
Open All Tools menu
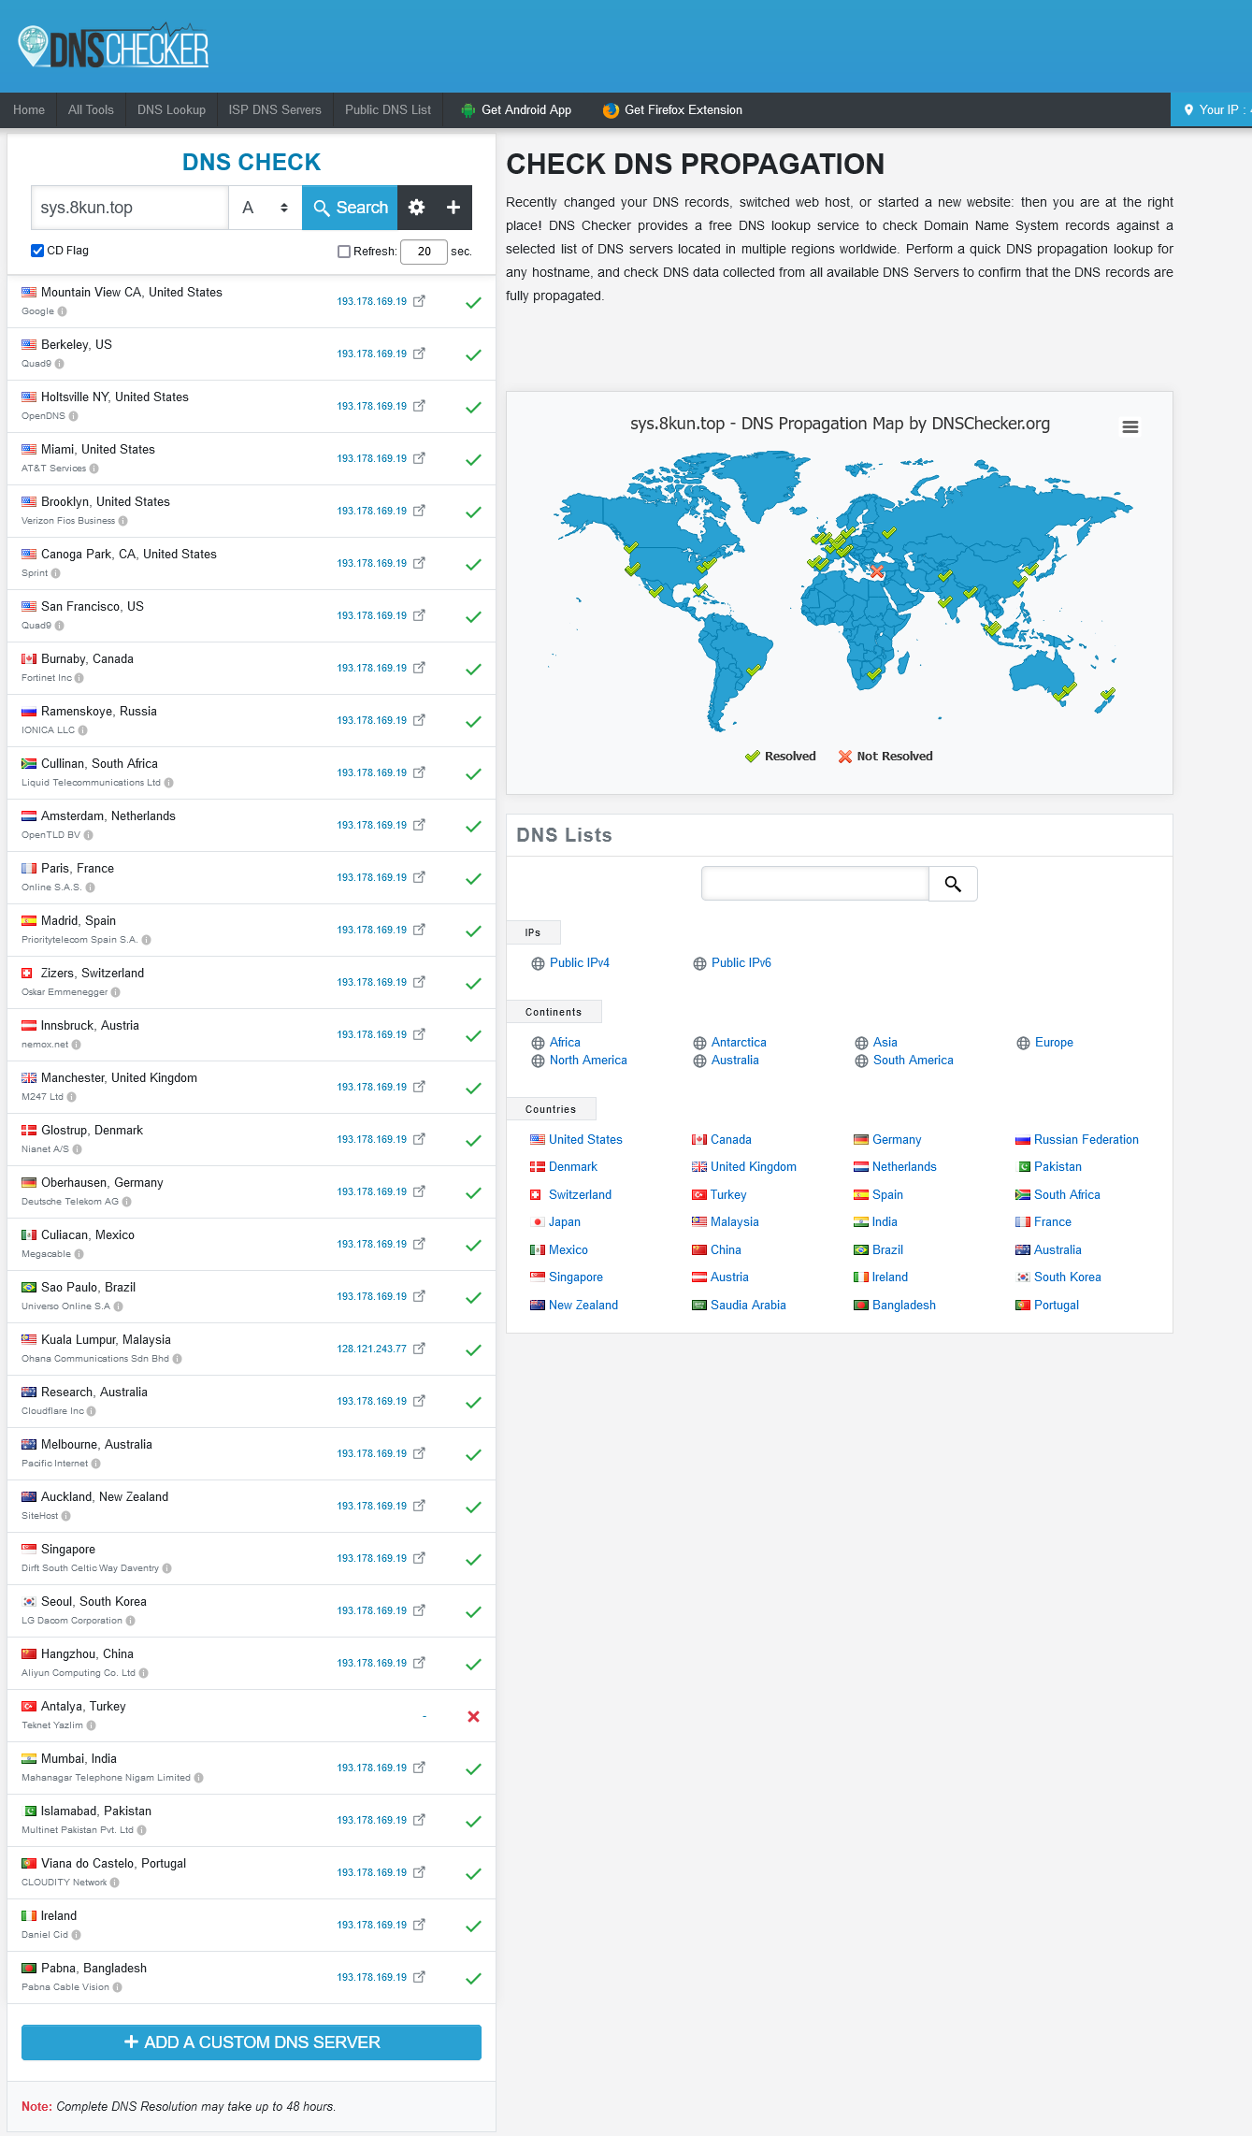click(x=91, y=109)
